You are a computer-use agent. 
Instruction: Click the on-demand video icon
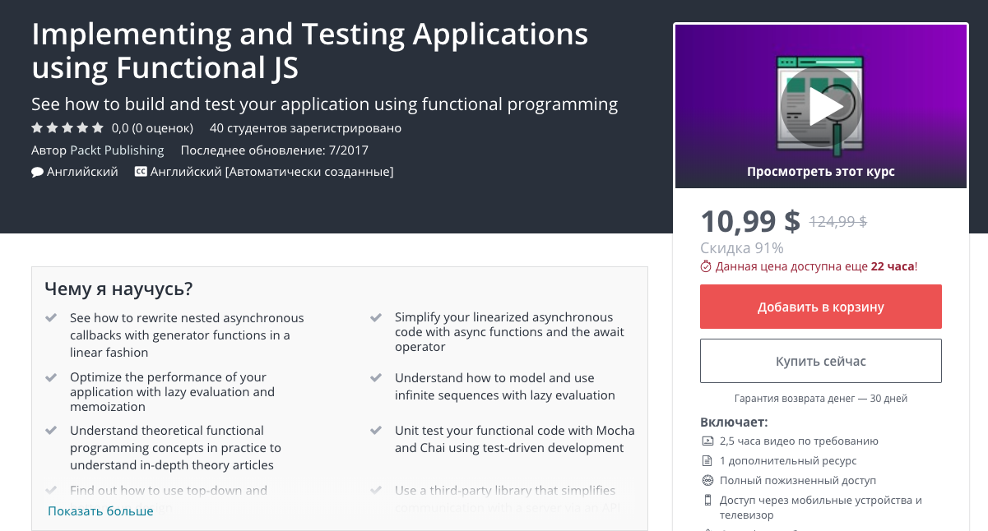[707, 441]
